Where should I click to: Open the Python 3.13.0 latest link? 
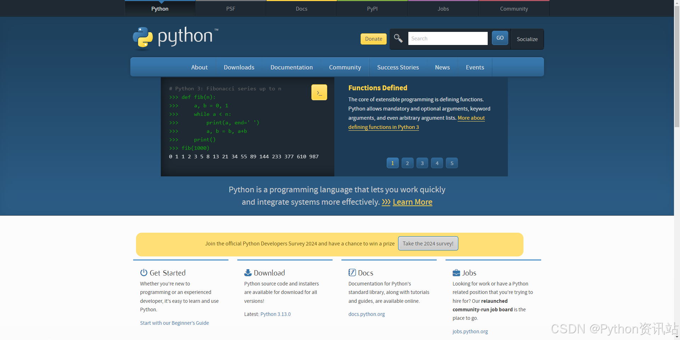click(276, 314)
